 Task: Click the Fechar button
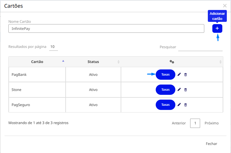click(211, 144)
